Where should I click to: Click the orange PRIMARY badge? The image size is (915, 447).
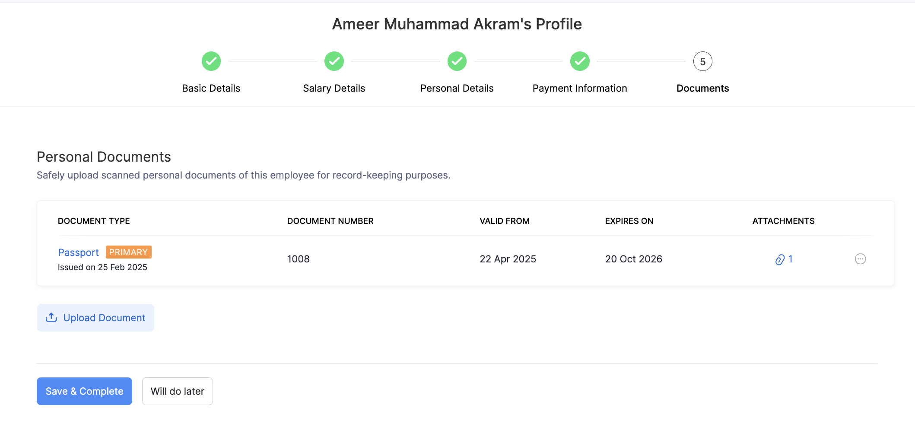128,252
